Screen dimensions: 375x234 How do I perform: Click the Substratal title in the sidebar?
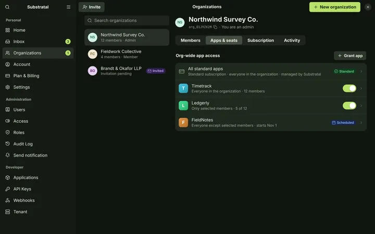[x=38, y=7]
